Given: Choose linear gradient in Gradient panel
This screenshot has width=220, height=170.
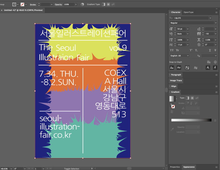Looking at the screenshot, I should [x=188, y=98].
